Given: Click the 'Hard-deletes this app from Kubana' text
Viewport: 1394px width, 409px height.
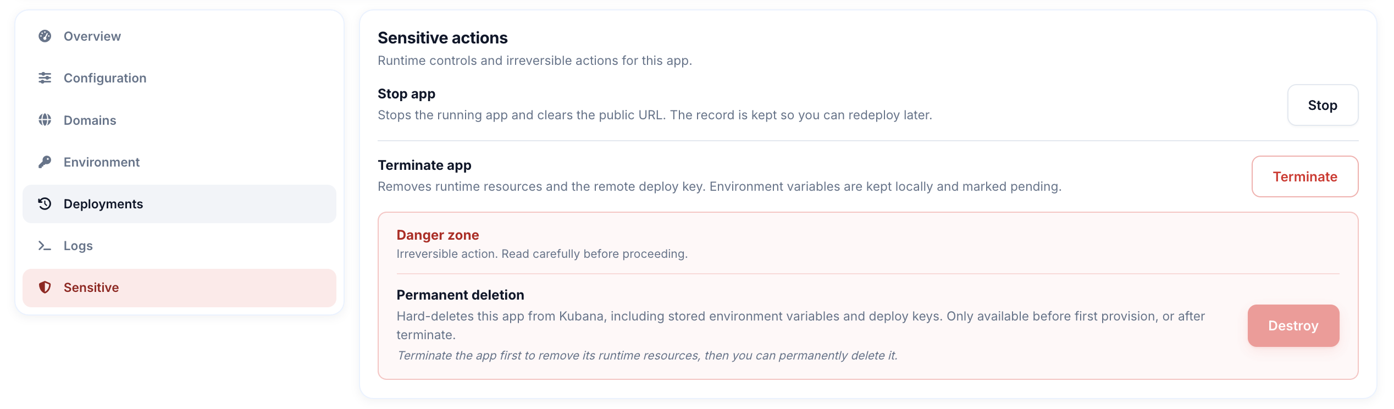Looking at the screenshot, I should pyautogui.click(x=800, y=325).
